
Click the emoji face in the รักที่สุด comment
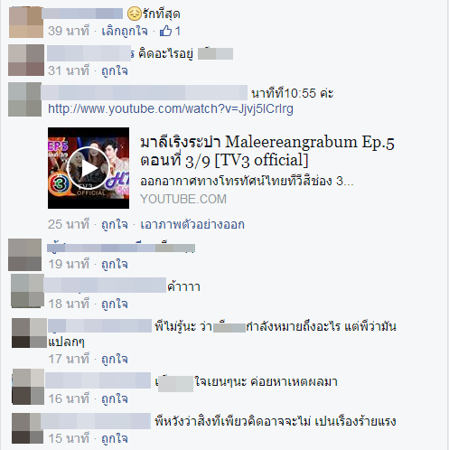[134, 14]
